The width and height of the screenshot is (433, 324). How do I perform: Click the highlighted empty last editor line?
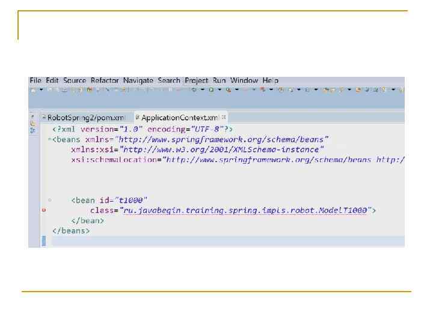[228, 241]
